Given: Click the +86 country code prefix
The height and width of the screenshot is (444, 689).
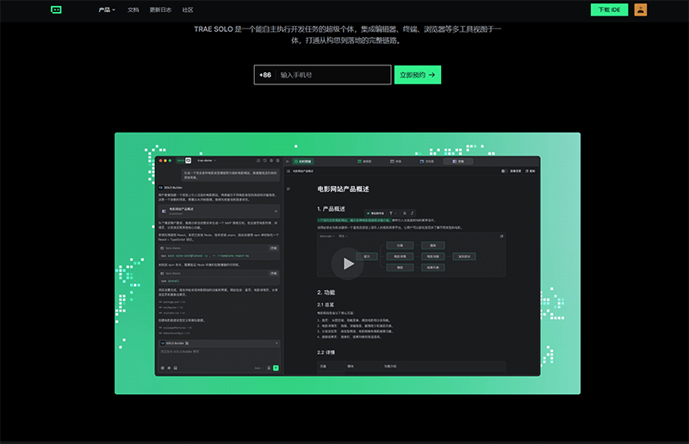Looking at the screenshot, I should coord(265,75).
